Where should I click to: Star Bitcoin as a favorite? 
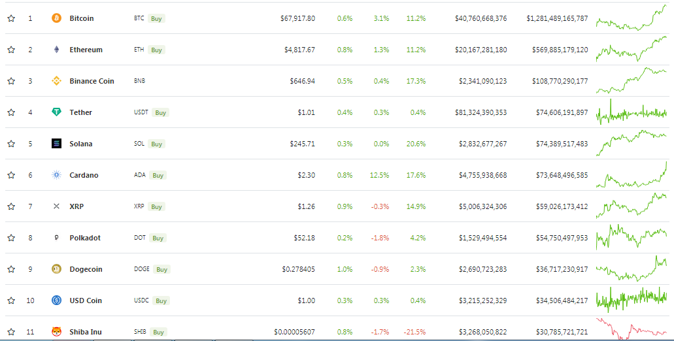click(x=11, y=18)
